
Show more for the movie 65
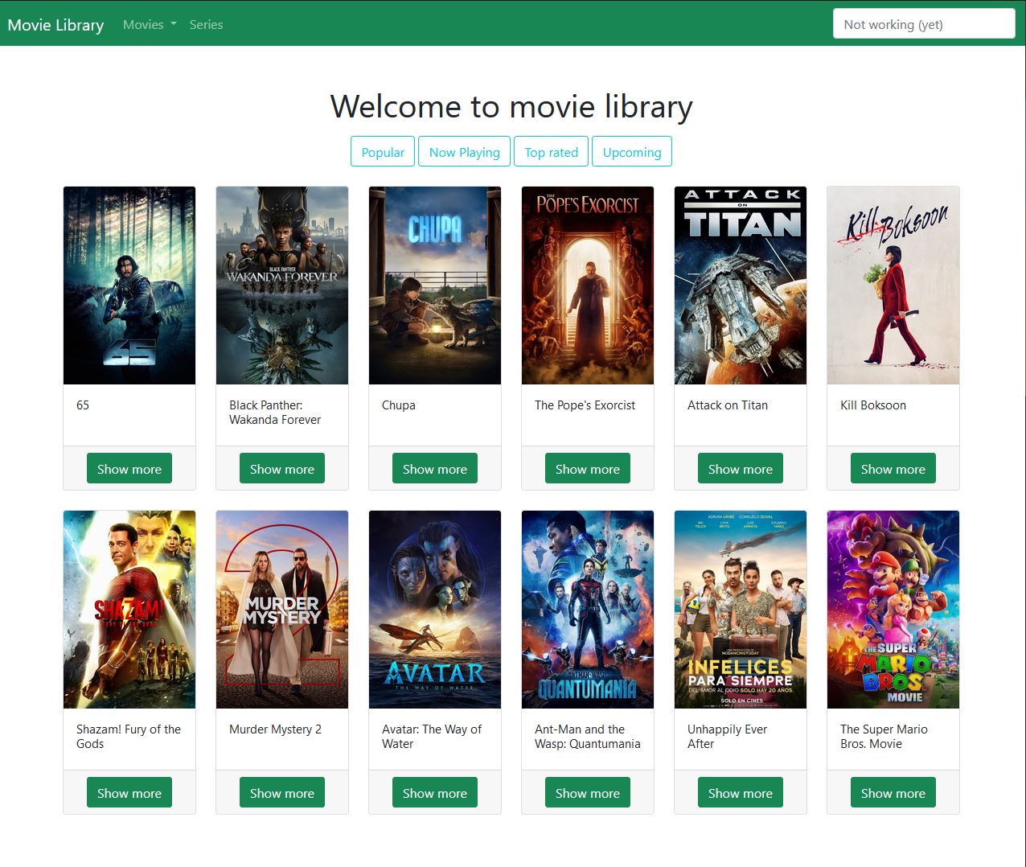coord(129,469)
